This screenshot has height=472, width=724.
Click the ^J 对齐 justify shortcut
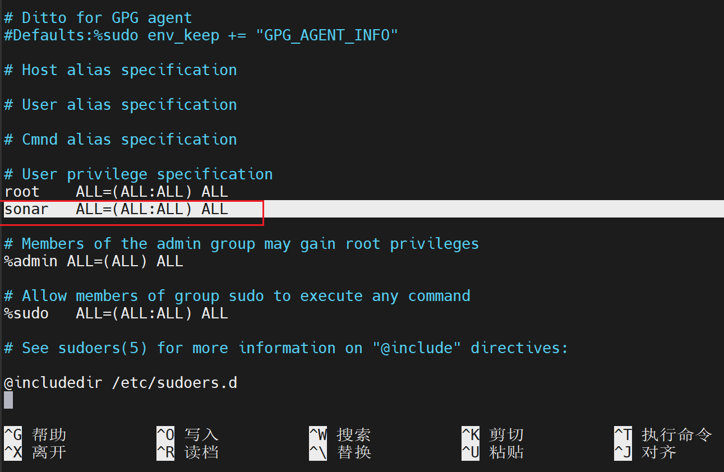pyautogui.click(x=645, y=452)
